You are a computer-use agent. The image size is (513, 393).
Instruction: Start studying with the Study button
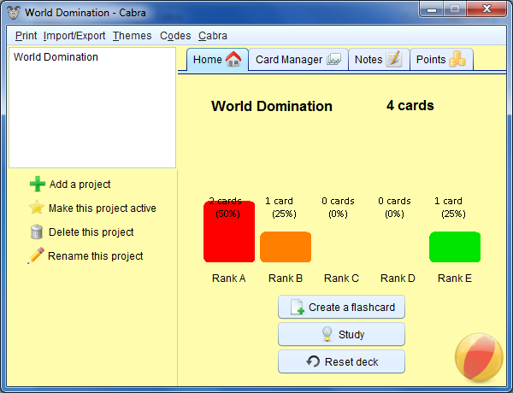tap(341, 335)
